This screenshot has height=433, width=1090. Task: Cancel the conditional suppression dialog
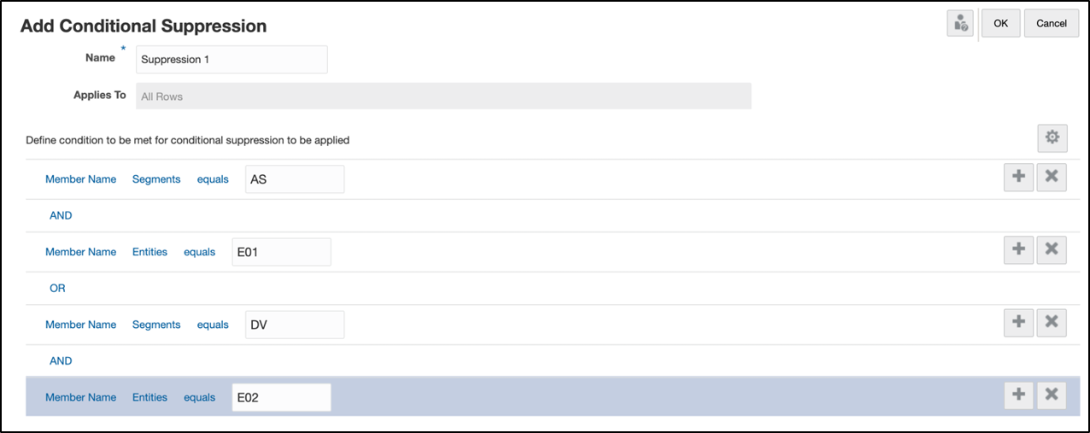pos(1052,24)
